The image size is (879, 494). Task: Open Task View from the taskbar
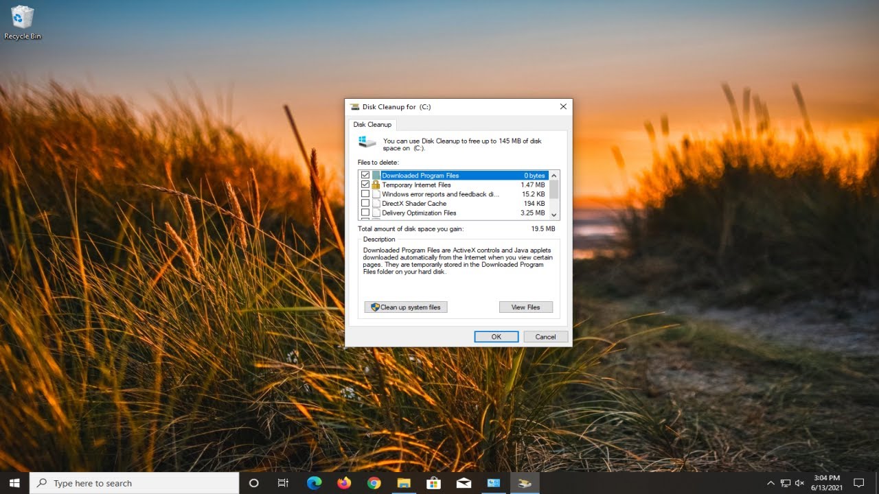[x=283, y=483]
